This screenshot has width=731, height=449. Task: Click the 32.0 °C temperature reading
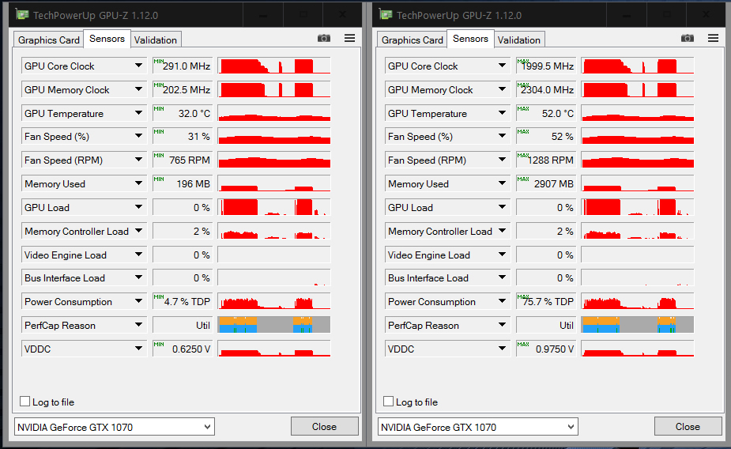183,113
